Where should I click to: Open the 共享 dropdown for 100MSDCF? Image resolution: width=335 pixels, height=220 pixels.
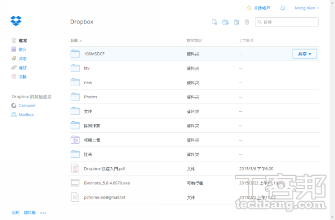pos(304,54)
